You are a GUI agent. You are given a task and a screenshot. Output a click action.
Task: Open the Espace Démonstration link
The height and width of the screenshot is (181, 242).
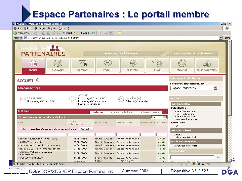point(185,111)
